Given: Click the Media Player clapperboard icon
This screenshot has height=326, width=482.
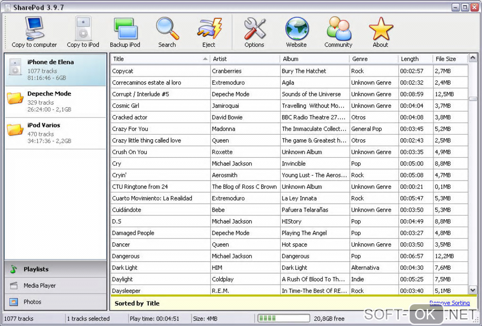Looking at the screenshot, I should pyautogui.click(x=14, y=285).
